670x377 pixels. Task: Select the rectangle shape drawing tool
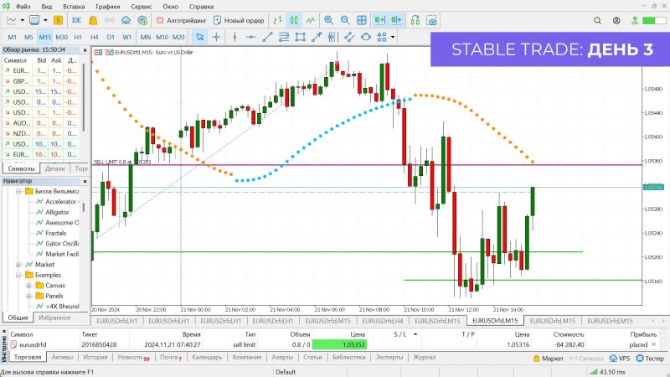301,37
